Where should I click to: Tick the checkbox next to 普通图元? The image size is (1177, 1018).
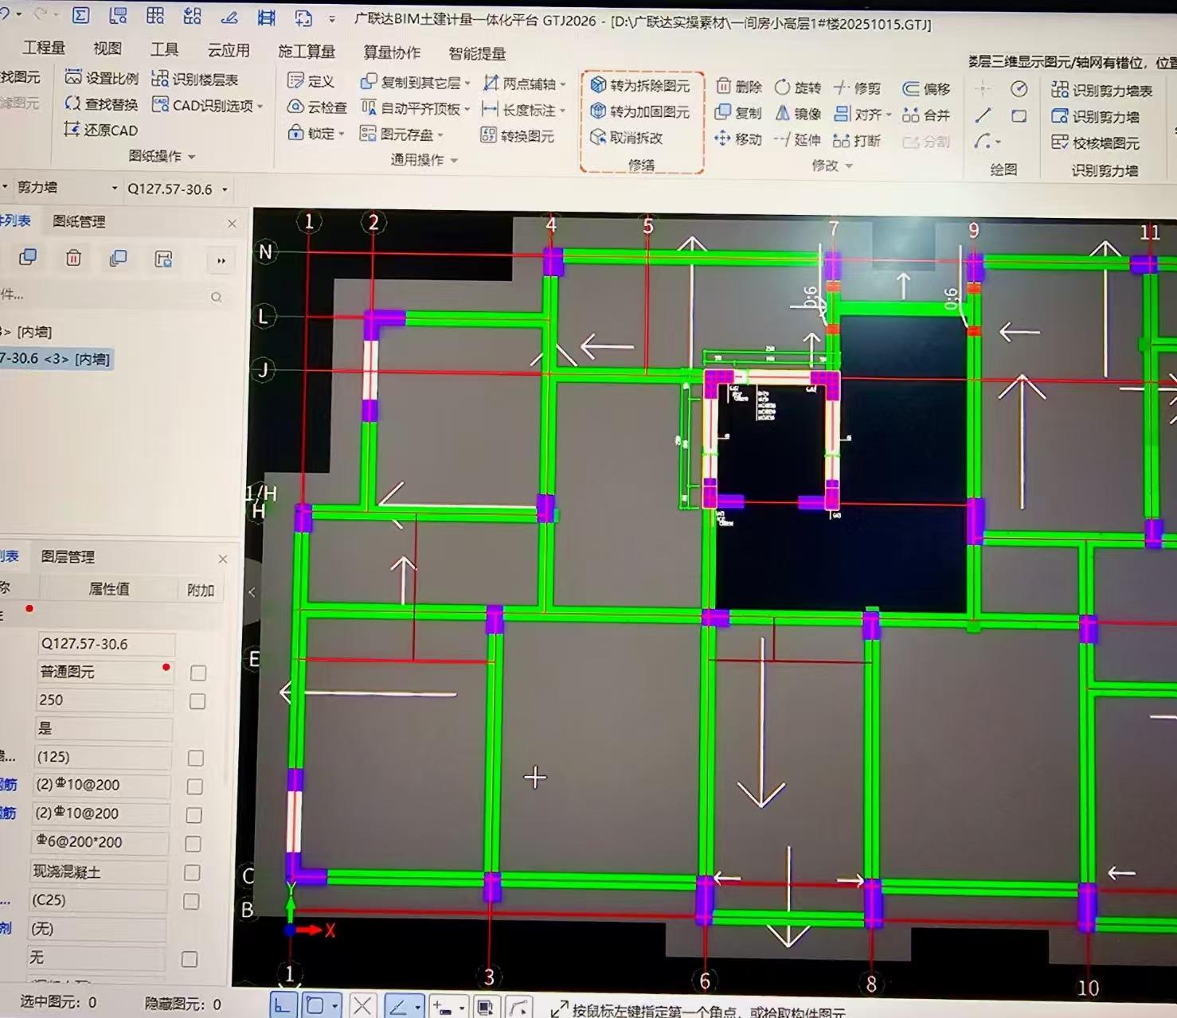pyautogui.click(x=198, y=673)
